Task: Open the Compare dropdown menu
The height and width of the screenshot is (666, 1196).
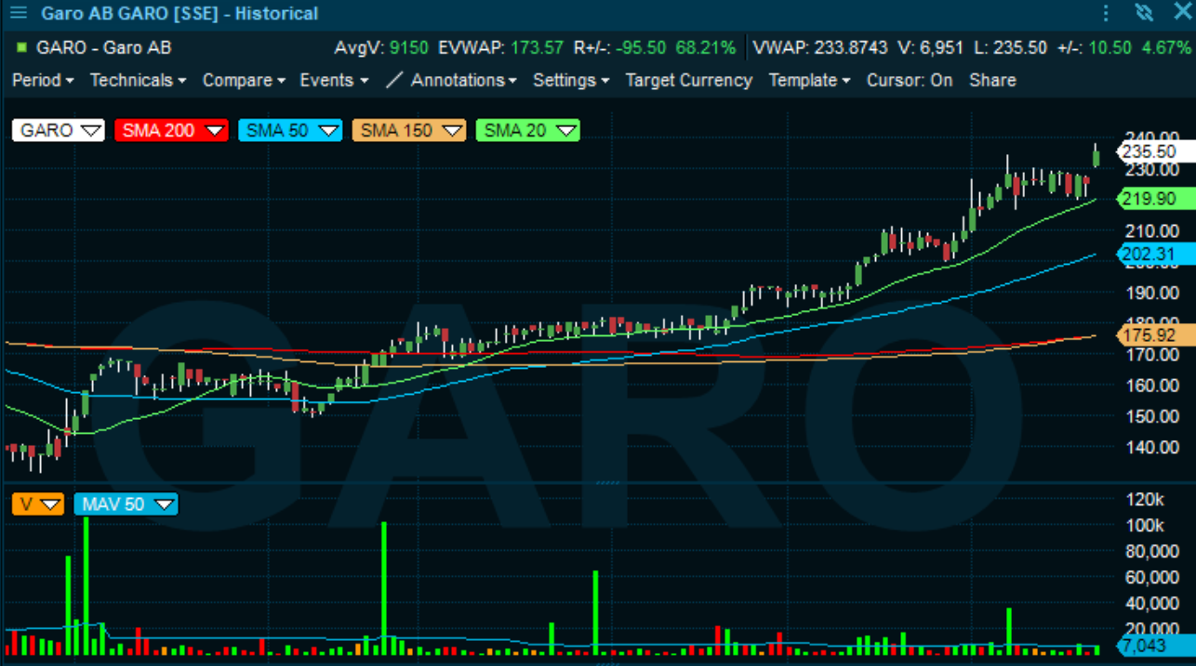Action: click(244, 80)
